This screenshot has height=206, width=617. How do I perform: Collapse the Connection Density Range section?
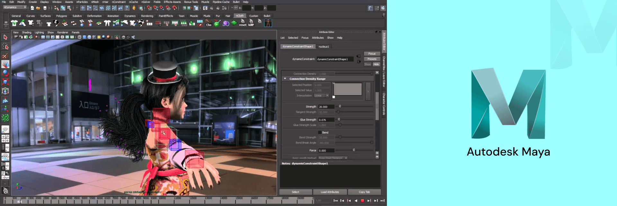click(285, 79)
